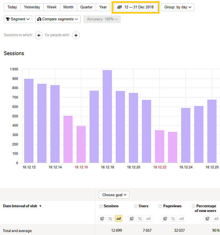The image size is (220, 235).
Task: Select the percent icon under Sessions
Action: [110, 219]
